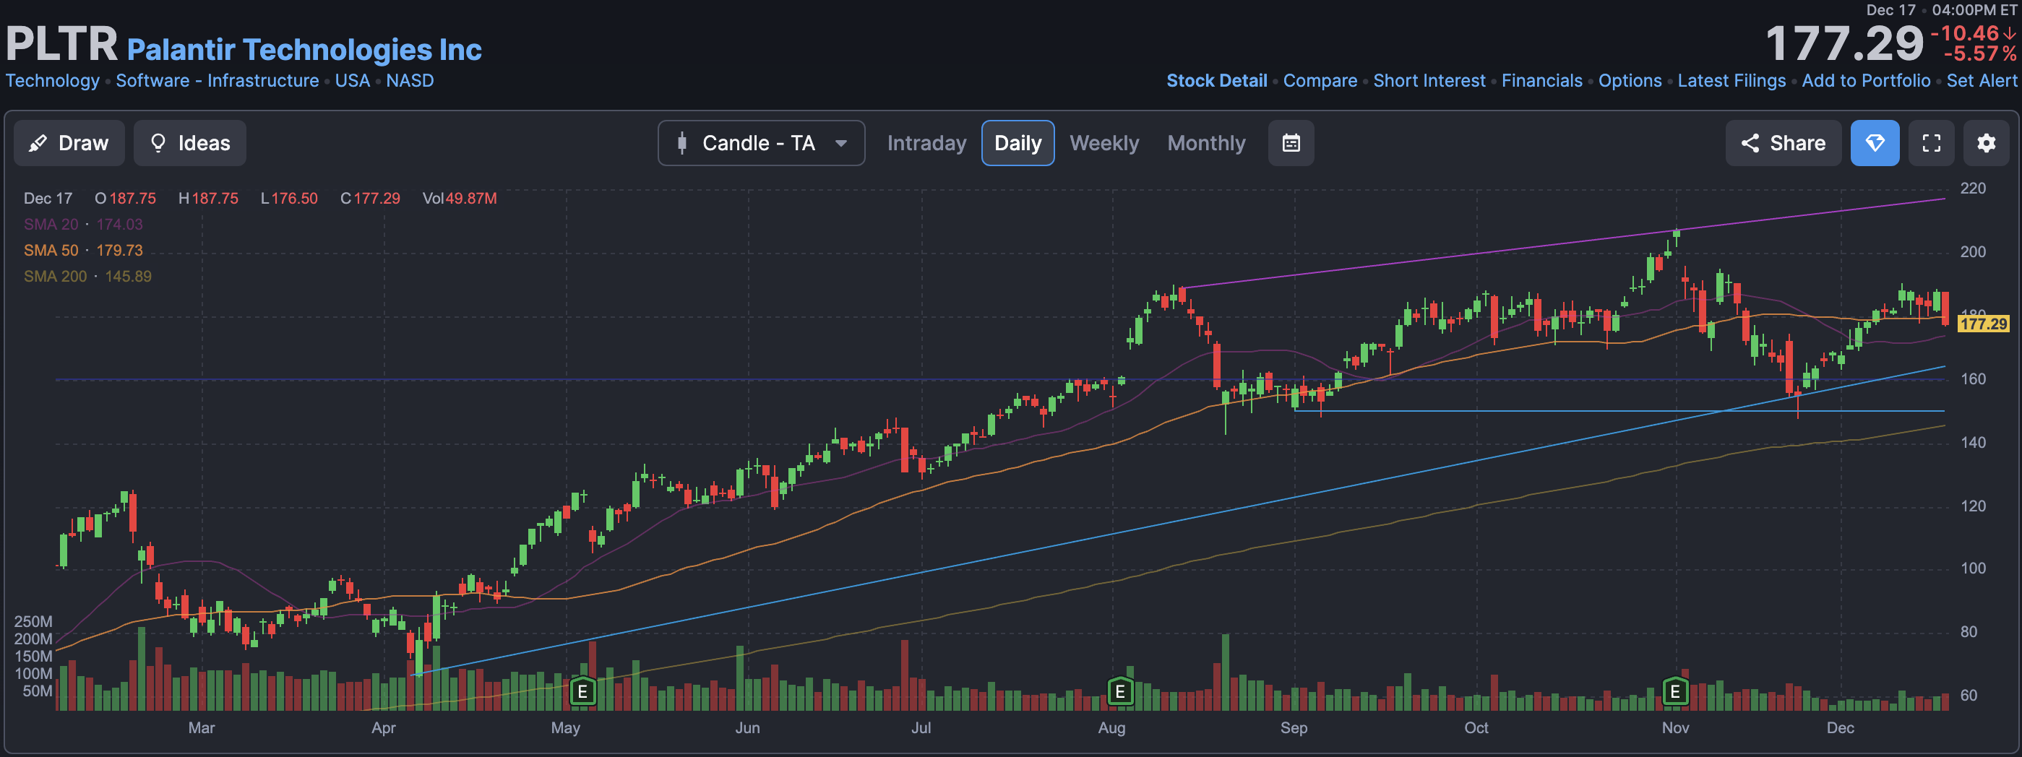Open the calendar date range icon
Screen dimensions: 2022x757
coord(1291,143)
